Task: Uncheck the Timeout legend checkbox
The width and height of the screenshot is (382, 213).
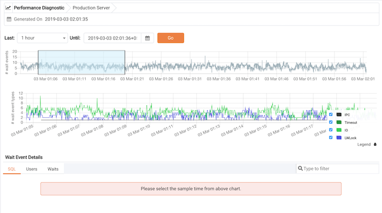Action: click(331, 122)
